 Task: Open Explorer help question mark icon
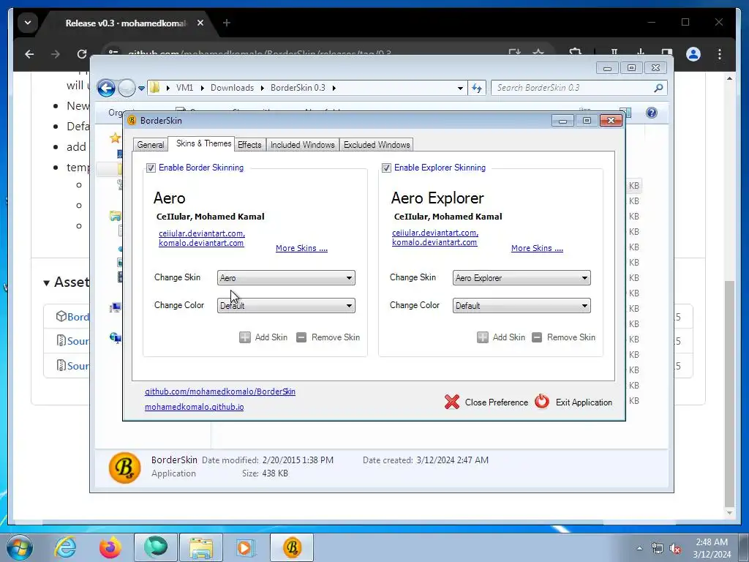(x=652, y=113)
